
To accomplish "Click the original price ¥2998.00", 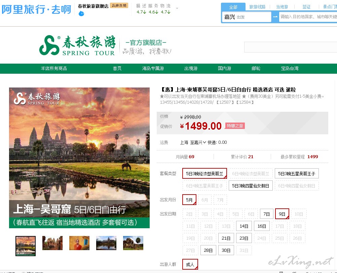I will click(x=190, y=117).
